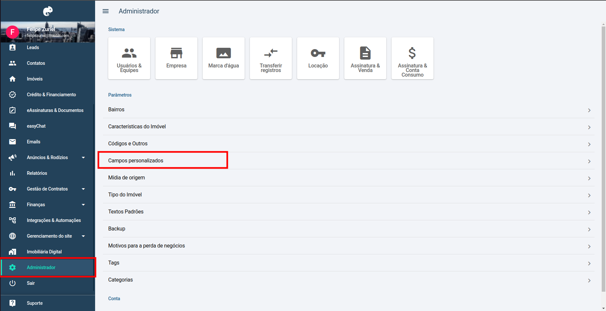The width and height of the screenshot is (606, 311).
Task: Open Bairros parameter
Action: [x=349, y=110]
